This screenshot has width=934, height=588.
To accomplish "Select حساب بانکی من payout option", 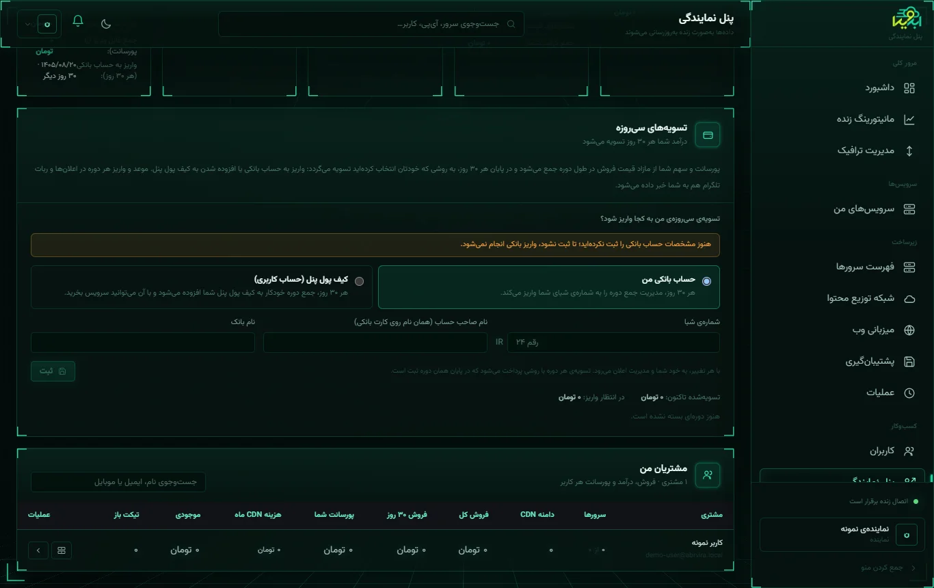I will (548, 287).
